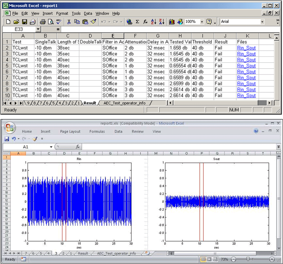Select Page Layout view in the new Excel status bar

[x=209, y=259]
